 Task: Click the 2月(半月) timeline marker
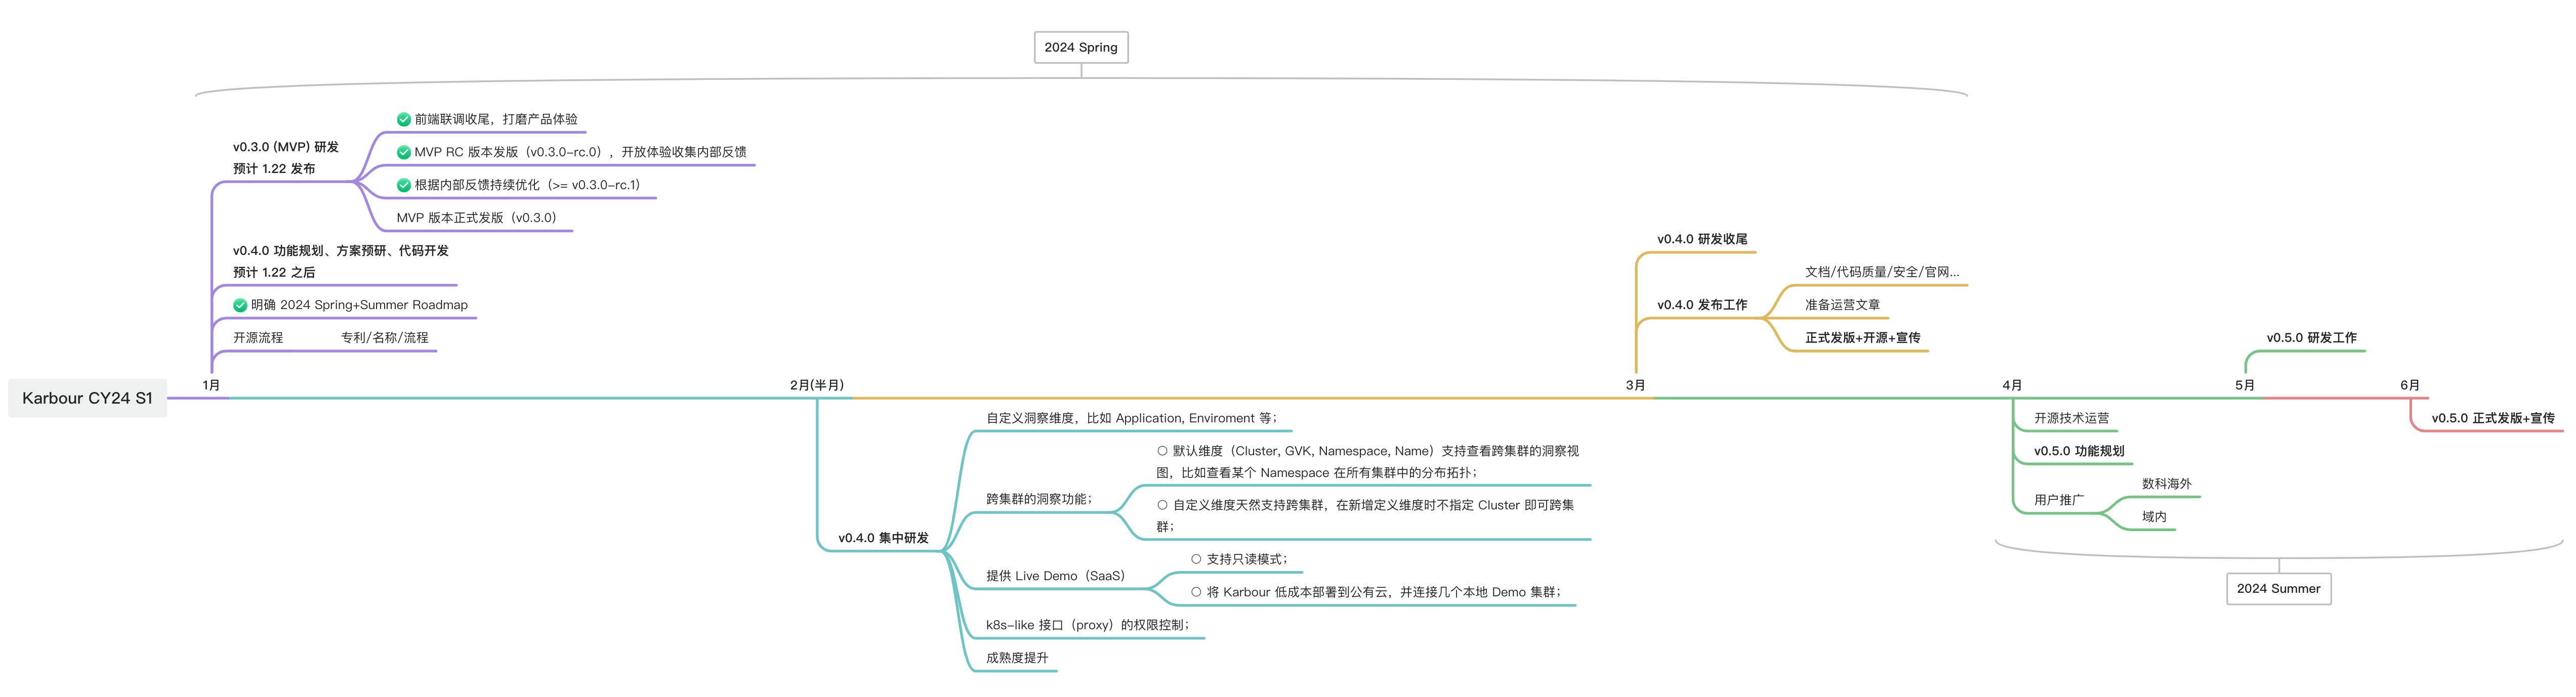(817, 385)
